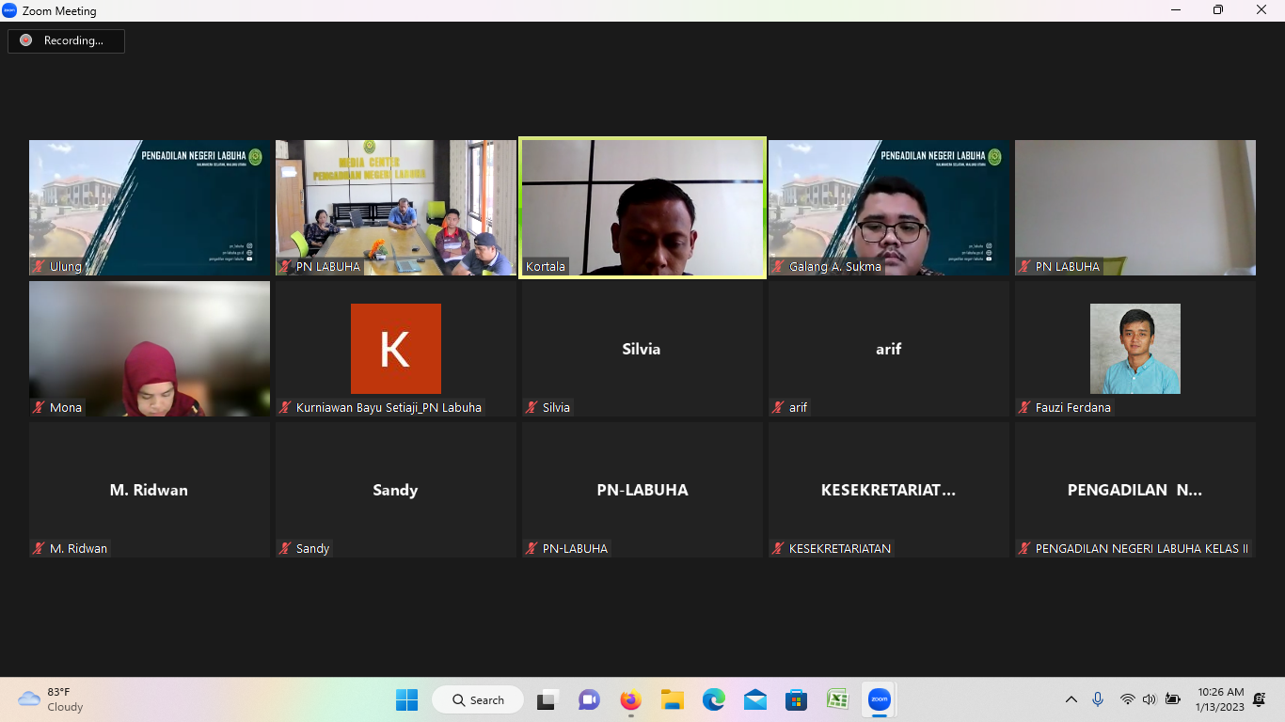Open the volume control via the speaker icon
This screenshot has height=722, width=1285.
[x=1150, y=699]
